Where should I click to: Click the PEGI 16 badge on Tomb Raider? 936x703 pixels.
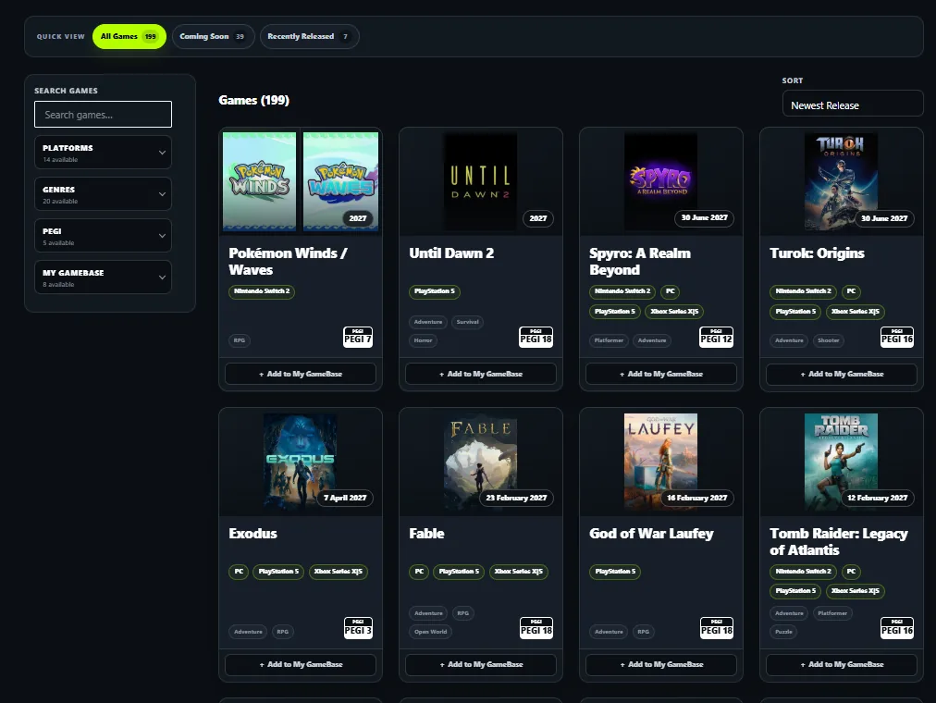pos(897,628)
